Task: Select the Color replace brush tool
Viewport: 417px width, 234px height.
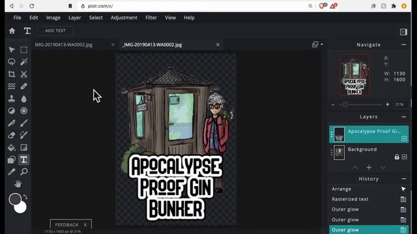Action: tap(24, 135)
